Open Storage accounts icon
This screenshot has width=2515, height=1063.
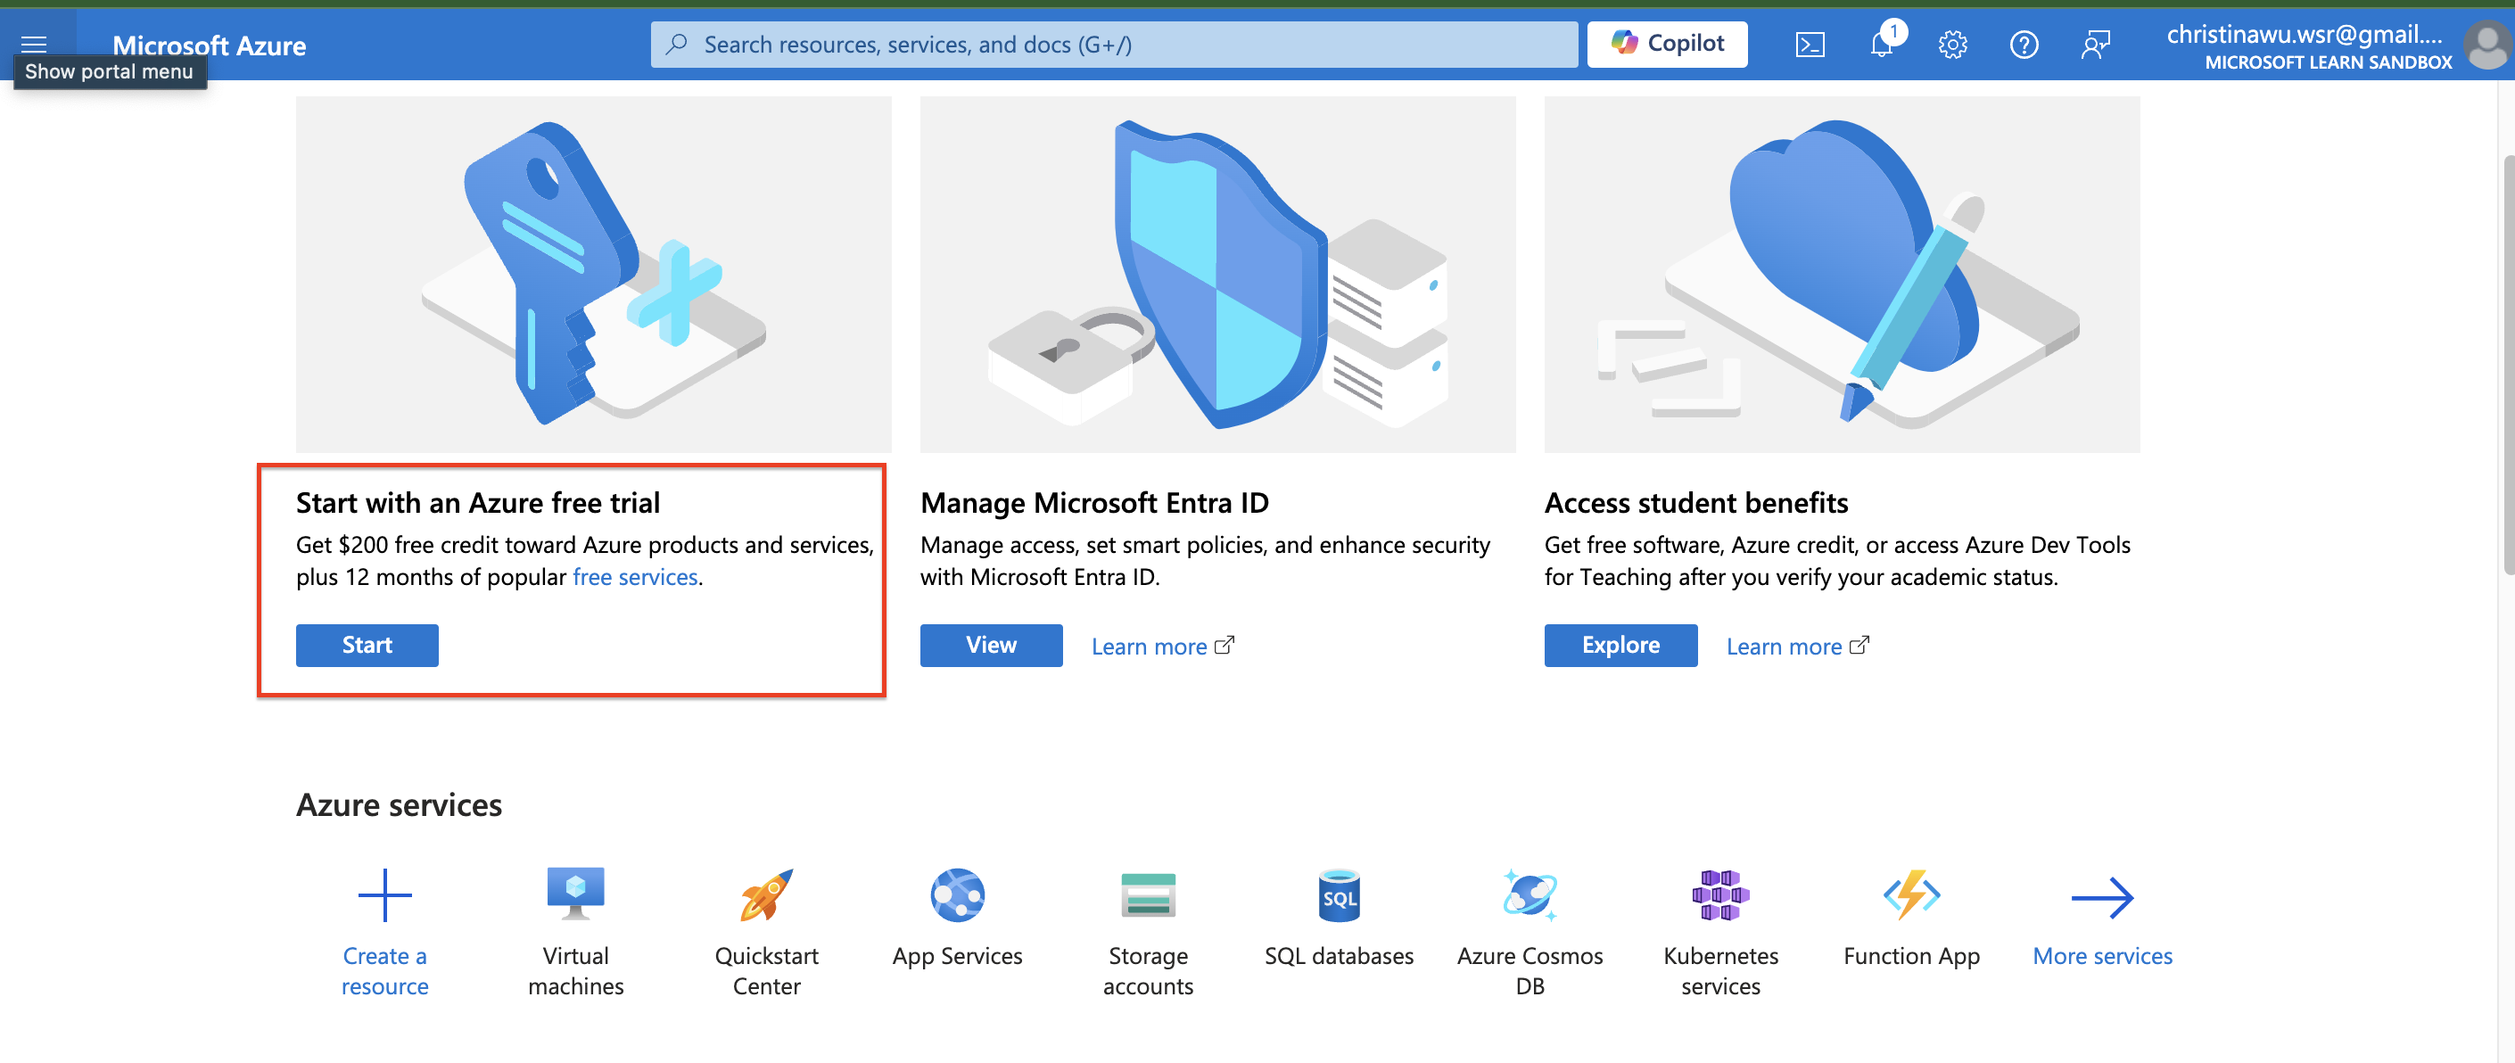(1148, 895)
